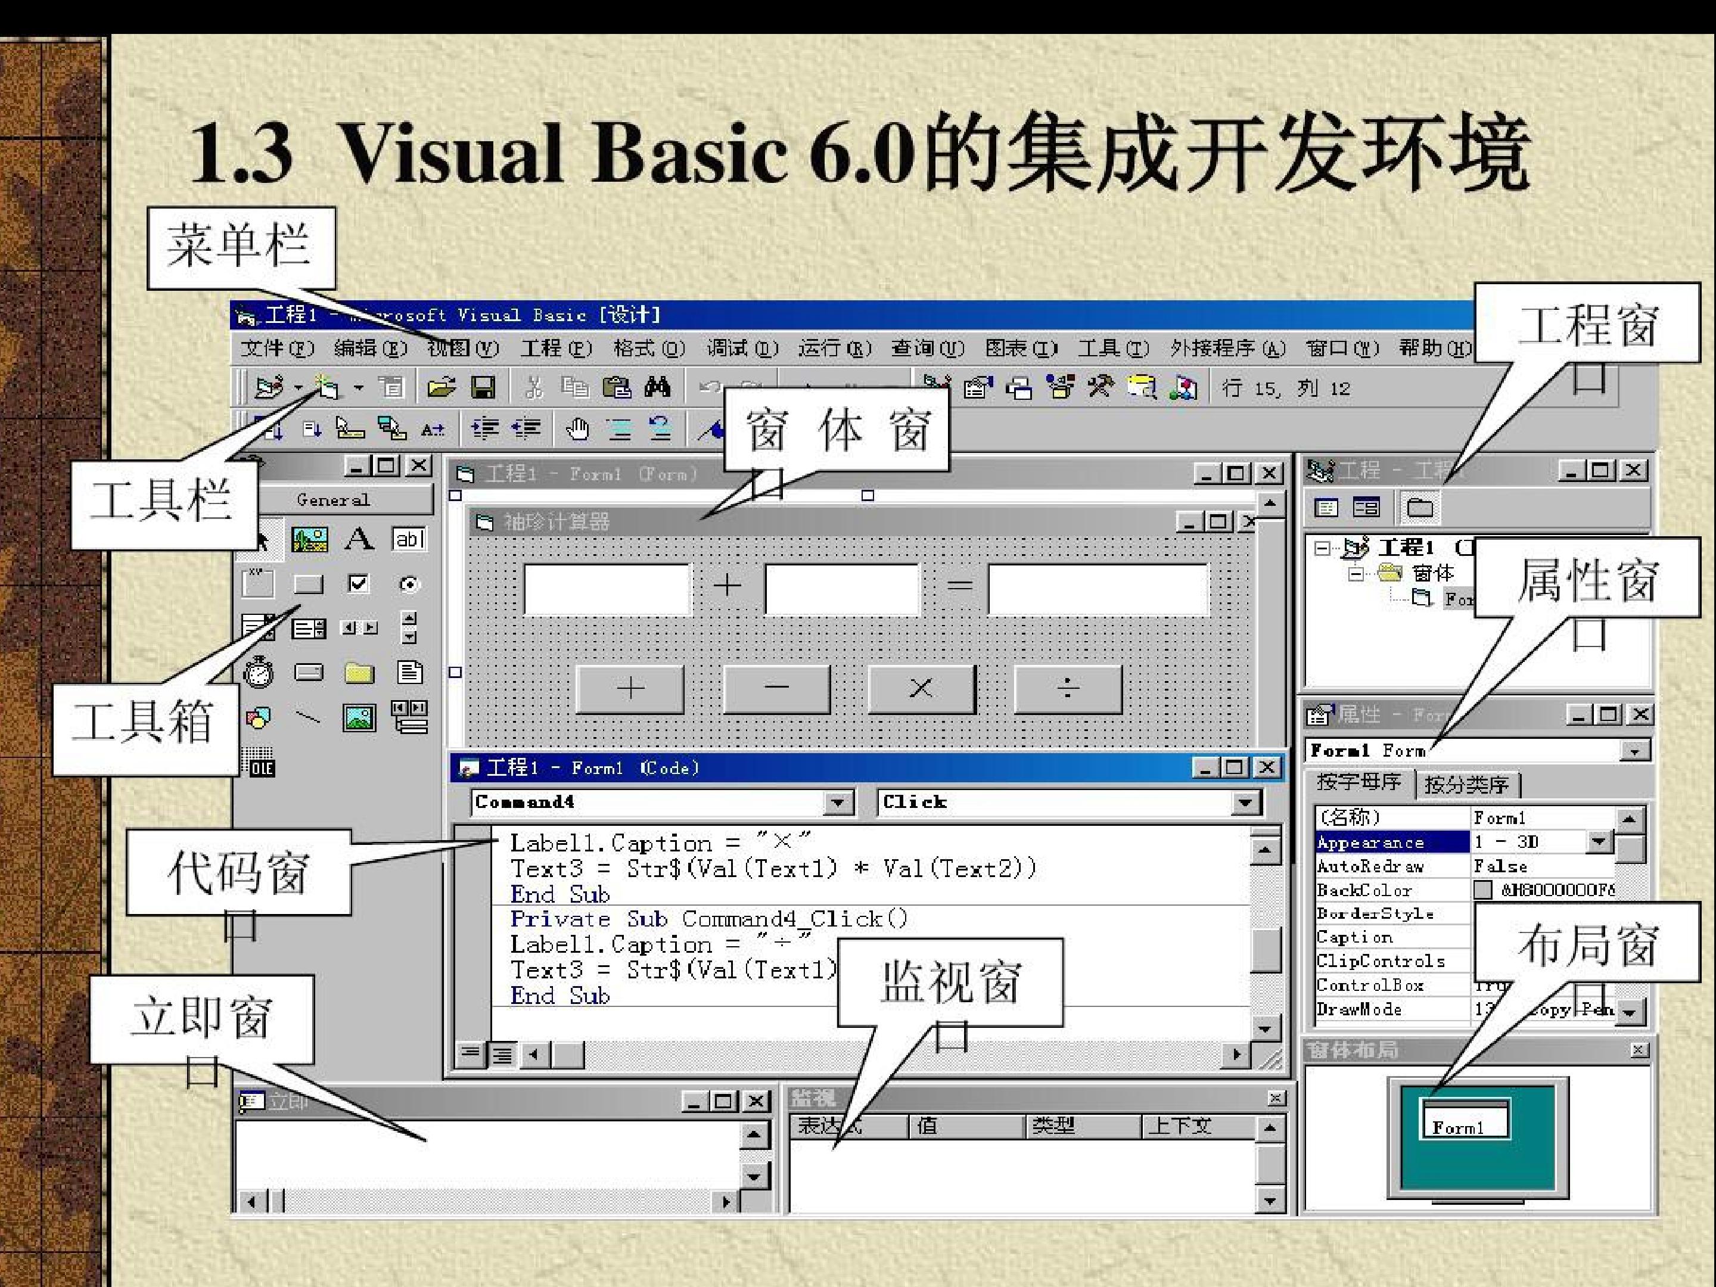The height and width of the screenshot is (1287, 1716).
Task: Click the Find binoculars toolbar icon
Action: pyautogui.click(x=657, y=387)
